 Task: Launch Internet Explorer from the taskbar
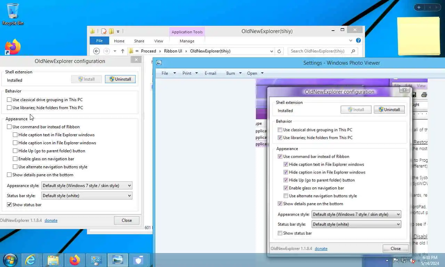pos(30,260)
